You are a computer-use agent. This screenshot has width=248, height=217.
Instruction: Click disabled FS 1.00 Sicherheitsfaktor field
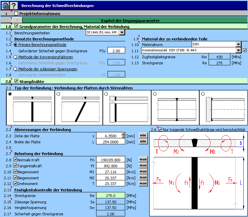[x=116, y=74]
